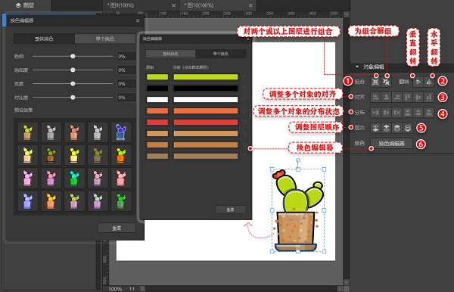Click the 重置 reset button in left dialog
This screenshot has width=454, height=292.
(117, 228)
